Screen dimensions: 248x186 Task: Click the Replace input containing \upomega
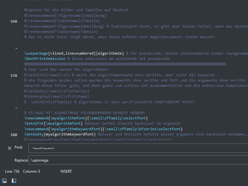point(93,160)
